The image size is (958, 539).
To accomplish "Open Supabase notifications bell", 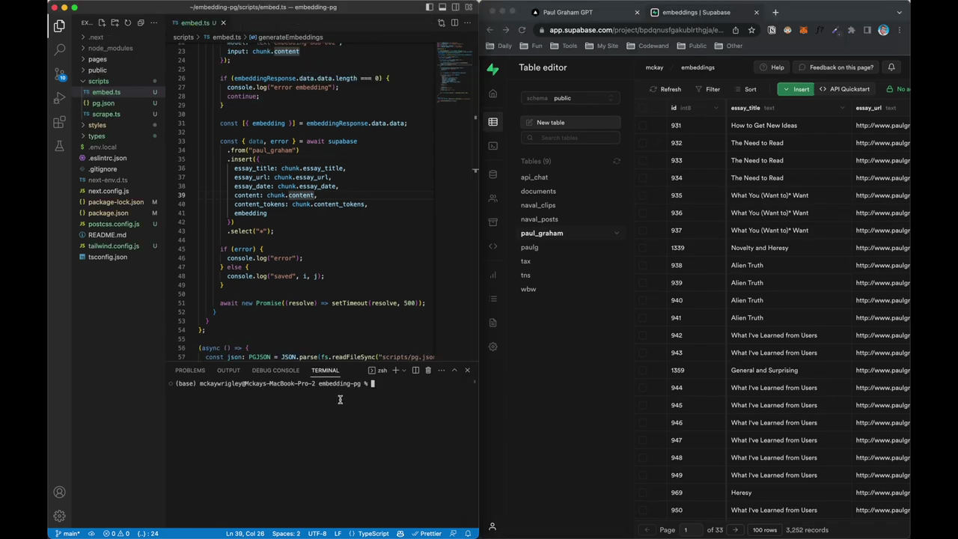I will [x=891, y=67].
